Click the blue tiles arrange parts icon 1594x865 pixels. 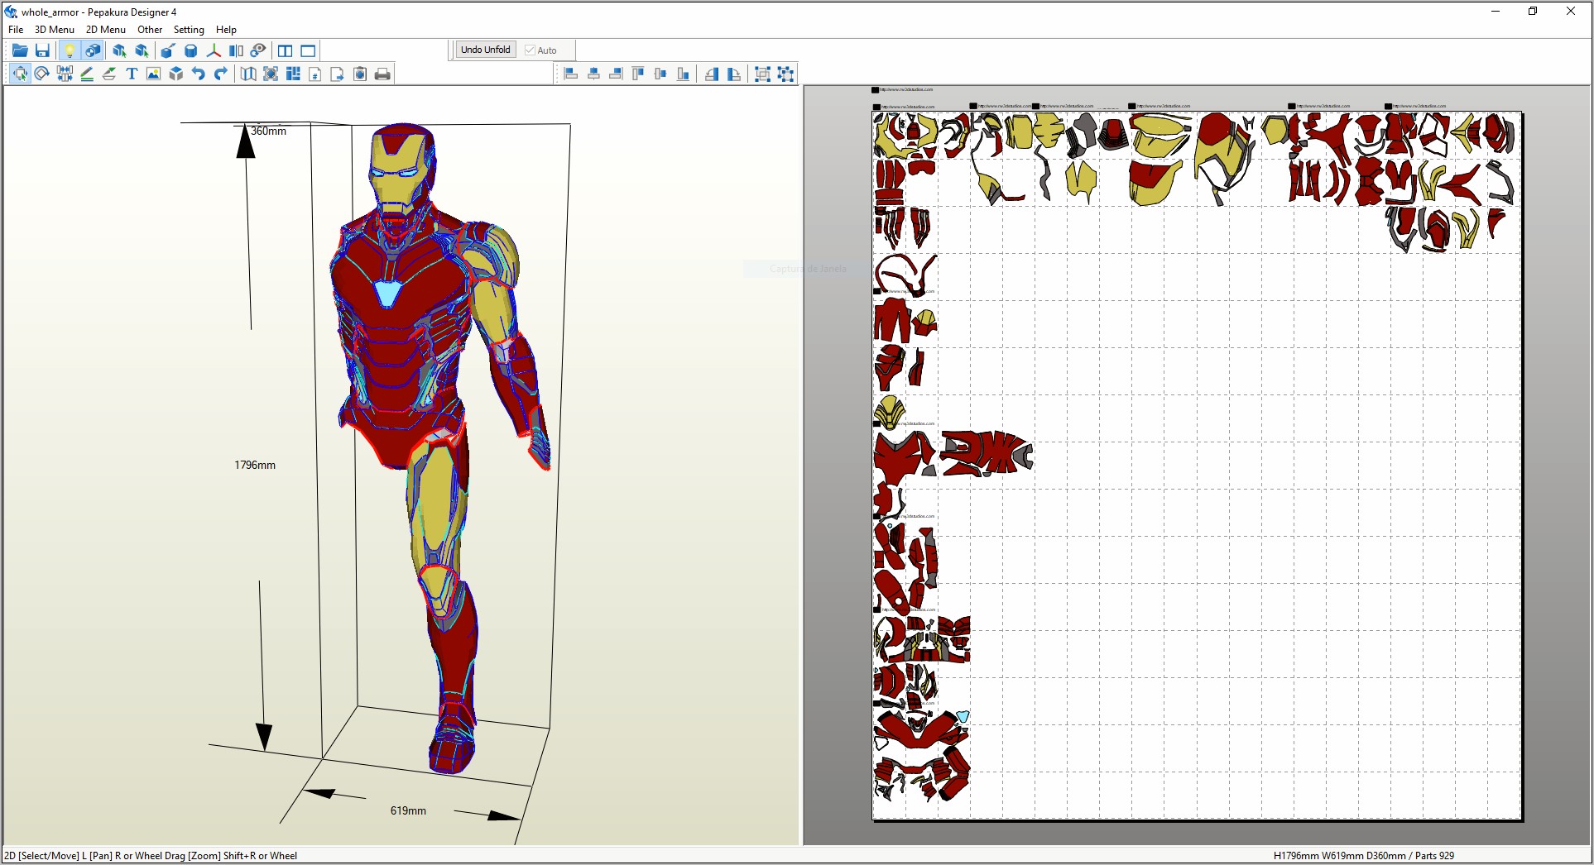click(293, 74)
